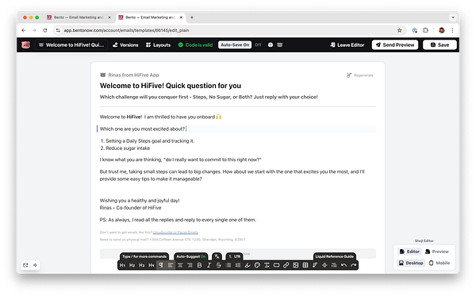Open Versions

(x=125, y=45)
